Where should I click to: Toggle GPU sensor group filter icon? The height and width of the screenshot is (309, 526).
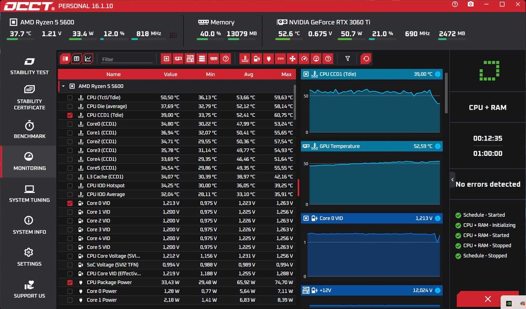tap(178, 59)
